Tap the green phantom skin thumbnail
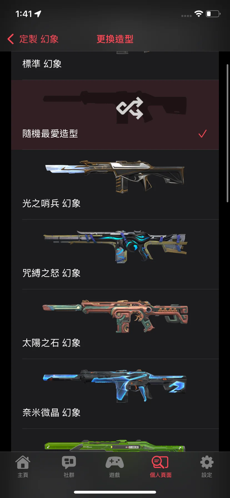Image resolution: width=230 pixels, height=498 pixels. [115, 445]
